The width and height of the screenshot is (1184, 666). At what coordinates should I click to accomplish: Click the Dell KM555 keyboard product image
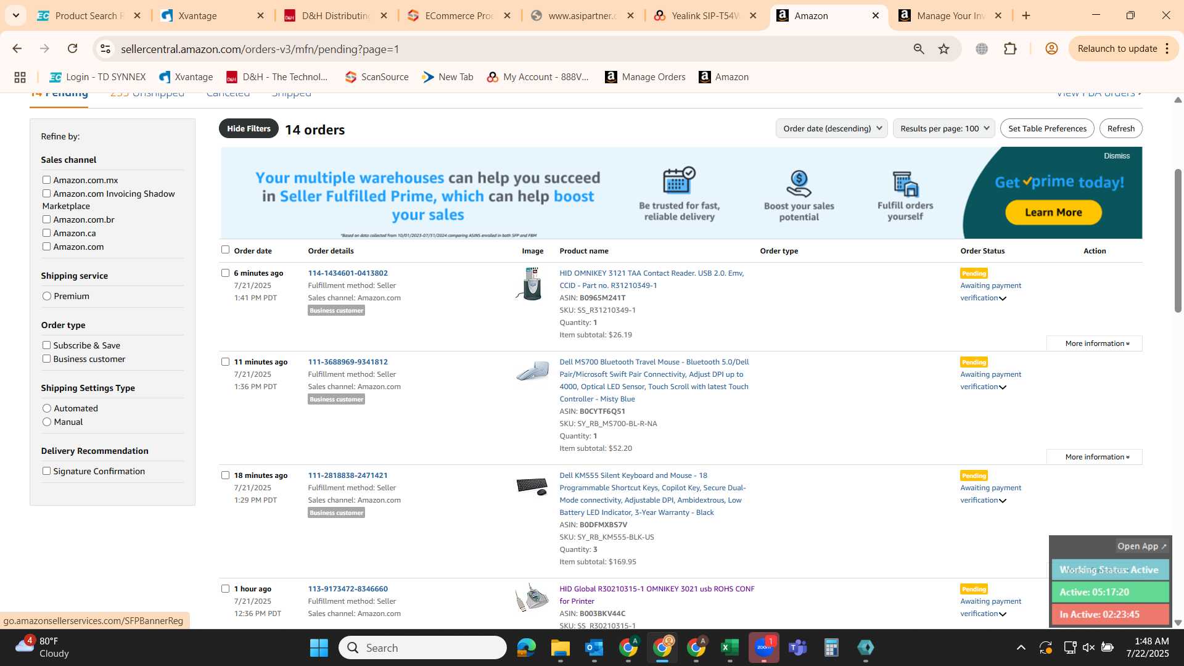coord(532,487)
